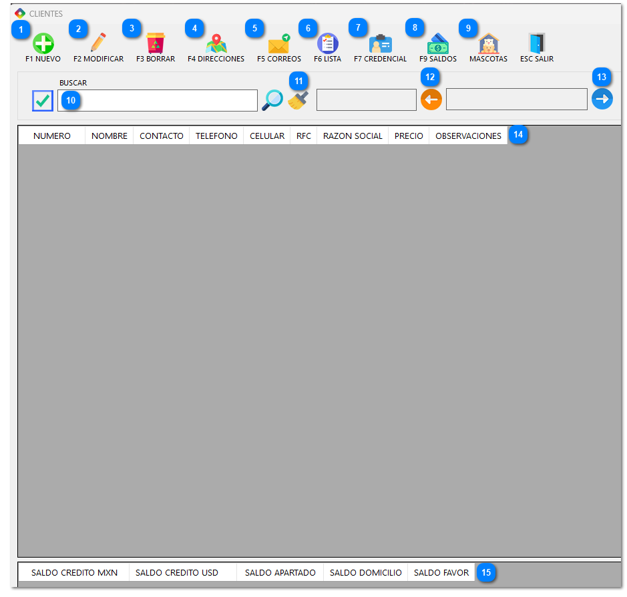Select the OBSERVACIONES column header
The image size is (627, 597).
tap(468, 136)
